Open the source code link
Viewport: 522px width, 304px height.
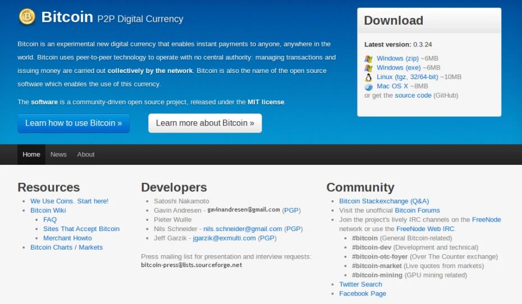point(413,95)
